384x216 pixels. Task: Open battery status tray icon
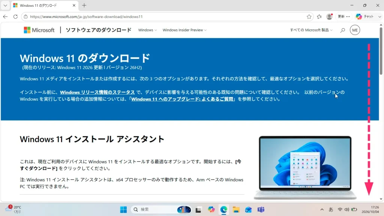tap(354, 209)
